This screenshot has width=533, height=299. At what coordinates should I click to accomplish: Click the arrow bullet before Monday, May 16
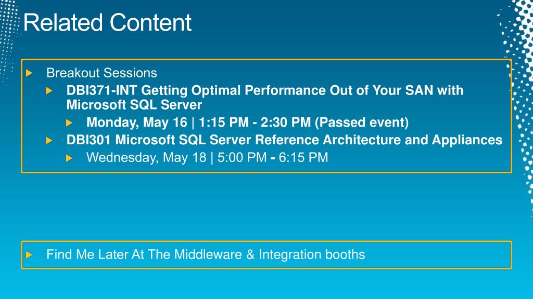point(69,123)
